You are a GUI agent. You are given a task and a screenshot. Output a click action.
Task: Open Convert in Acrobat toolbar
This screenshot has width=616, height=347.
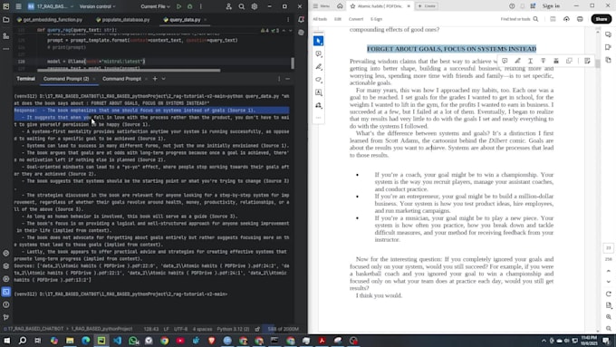[x=356, y=19]
